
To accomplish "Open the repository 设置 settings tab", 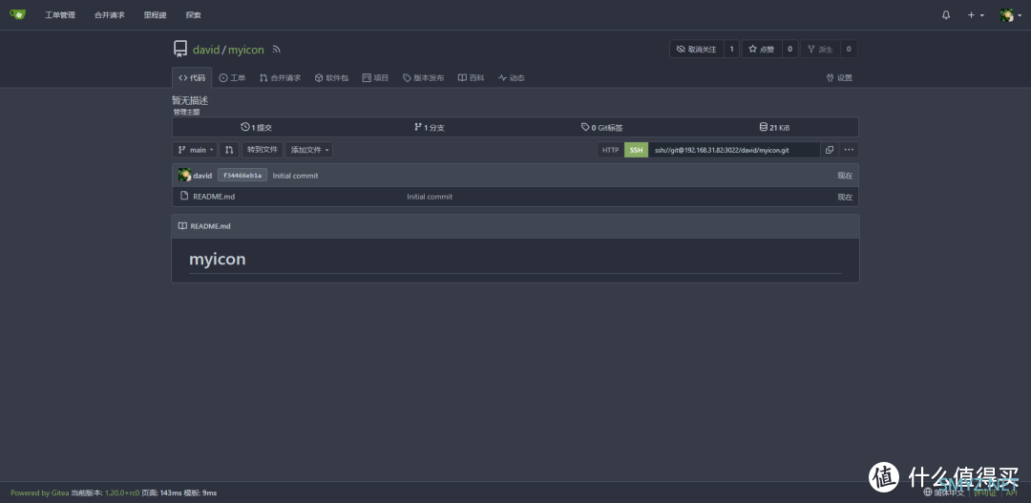I will (839, 77).
